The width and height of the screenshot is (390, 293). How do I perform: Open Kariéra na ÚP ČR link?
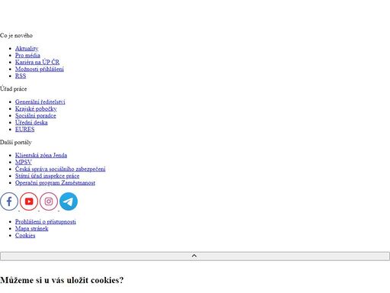pos(37,62)
